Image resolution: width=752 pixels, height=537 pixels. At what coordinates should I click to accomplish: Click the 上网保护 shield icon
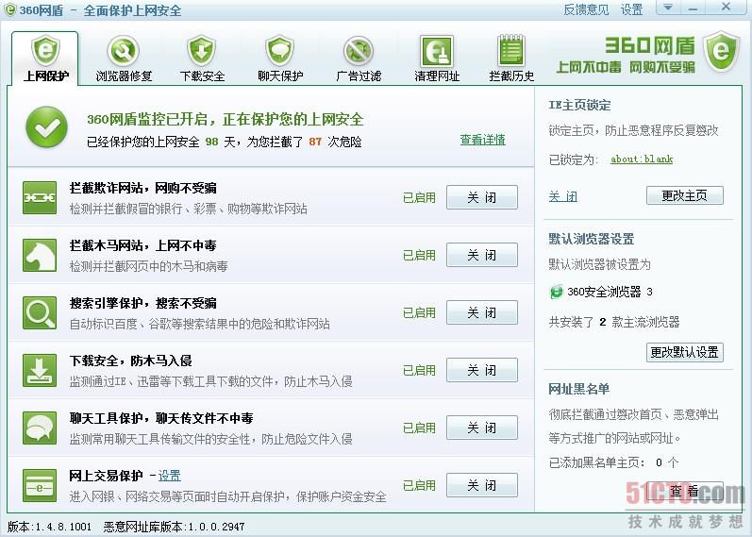pos(45,50)
